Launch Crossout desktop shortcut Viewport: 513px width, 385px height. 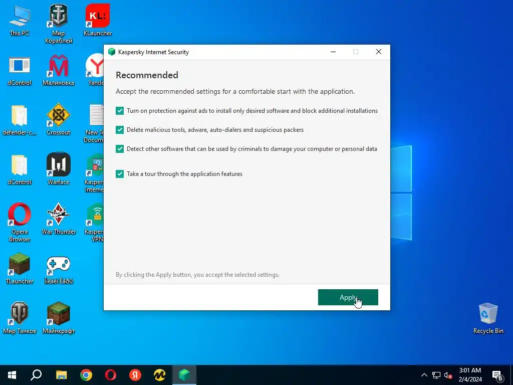(58, 119)
